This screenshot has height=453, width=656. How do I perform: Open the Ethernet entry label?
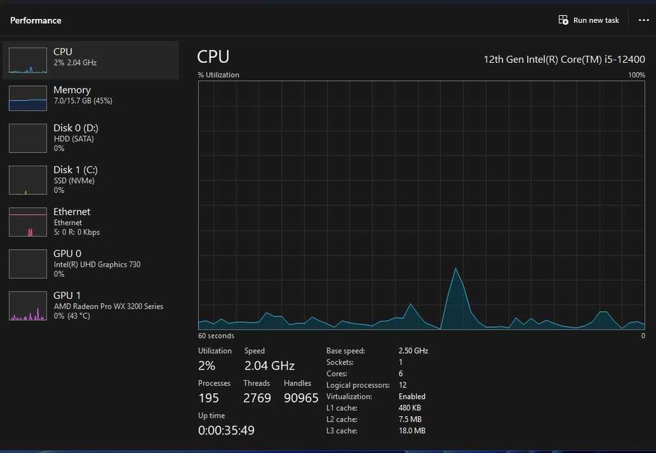(x=72, y=212)
